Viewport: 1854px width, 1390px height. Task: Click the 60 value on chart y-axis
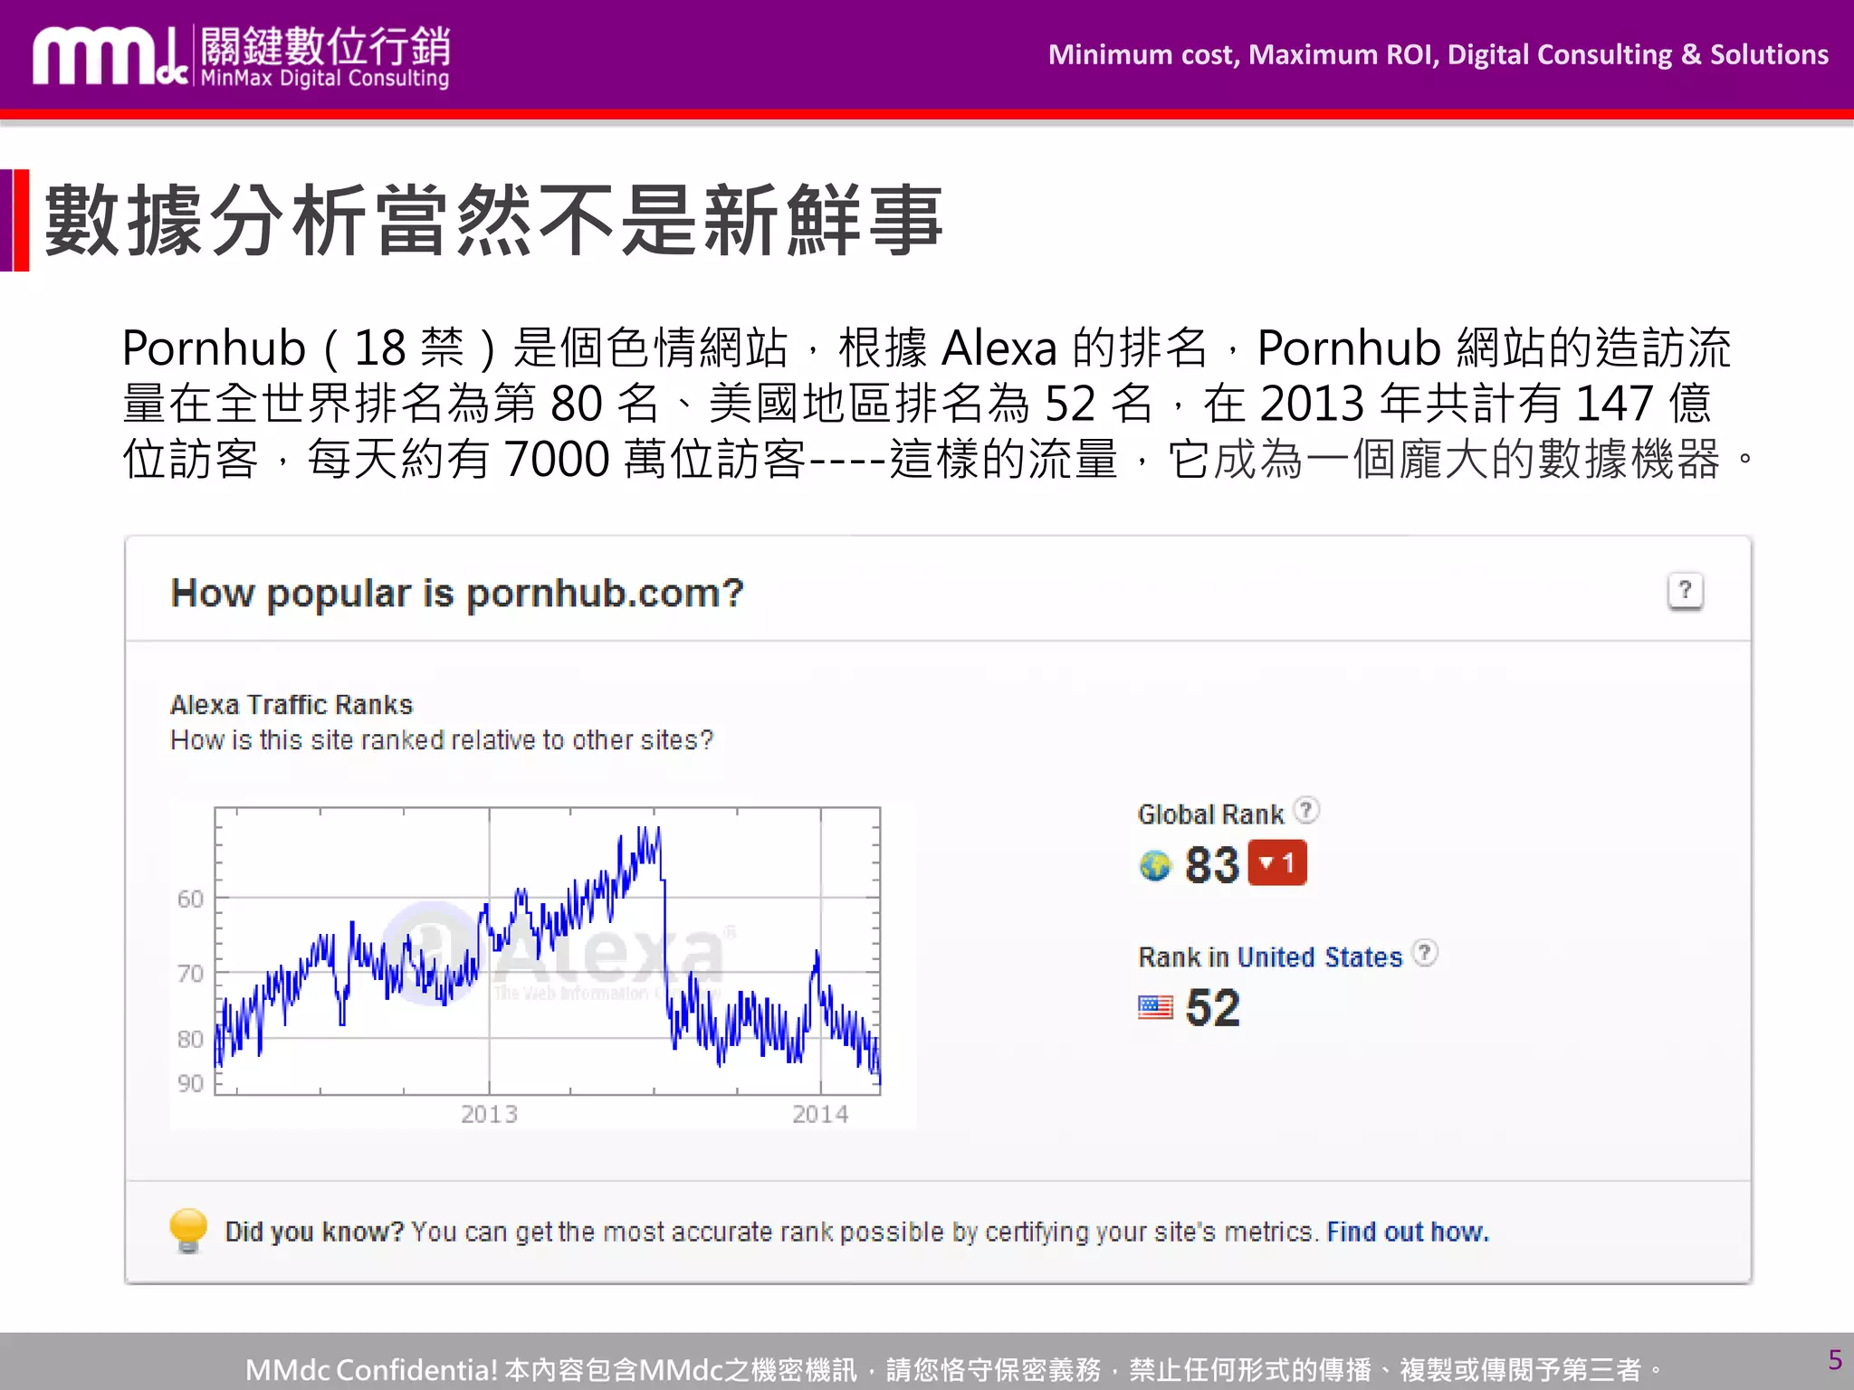pyautogui.click(x=191, y=899)
